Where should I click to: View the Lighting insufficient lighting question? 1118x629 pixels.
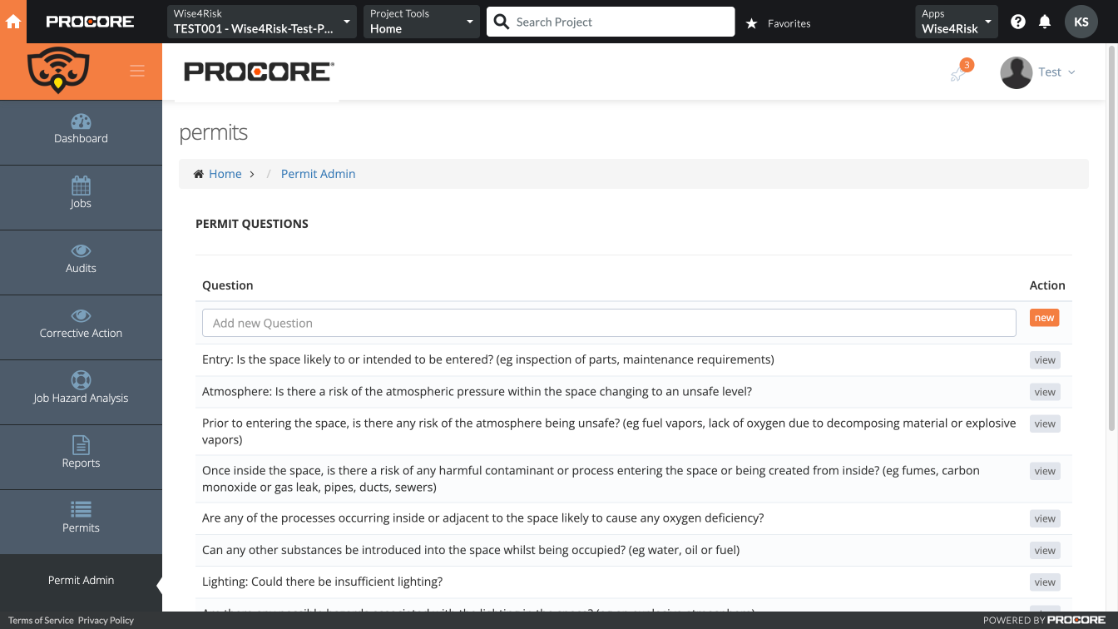click(1045, 582)
